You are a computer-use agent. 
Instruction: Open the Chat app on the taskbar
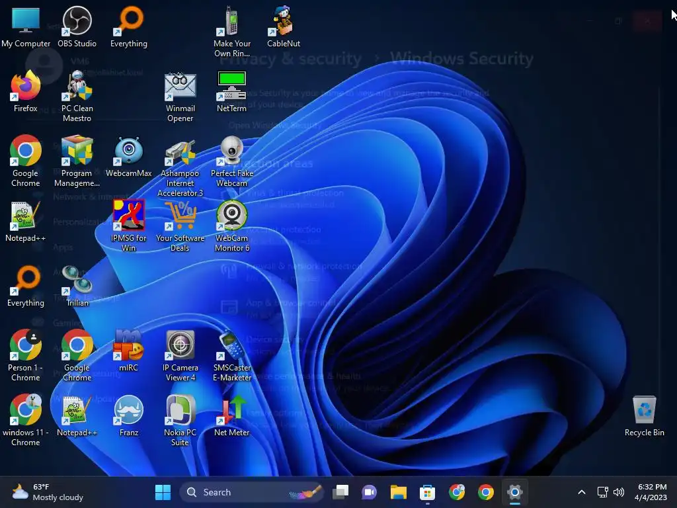pos(369,492)
